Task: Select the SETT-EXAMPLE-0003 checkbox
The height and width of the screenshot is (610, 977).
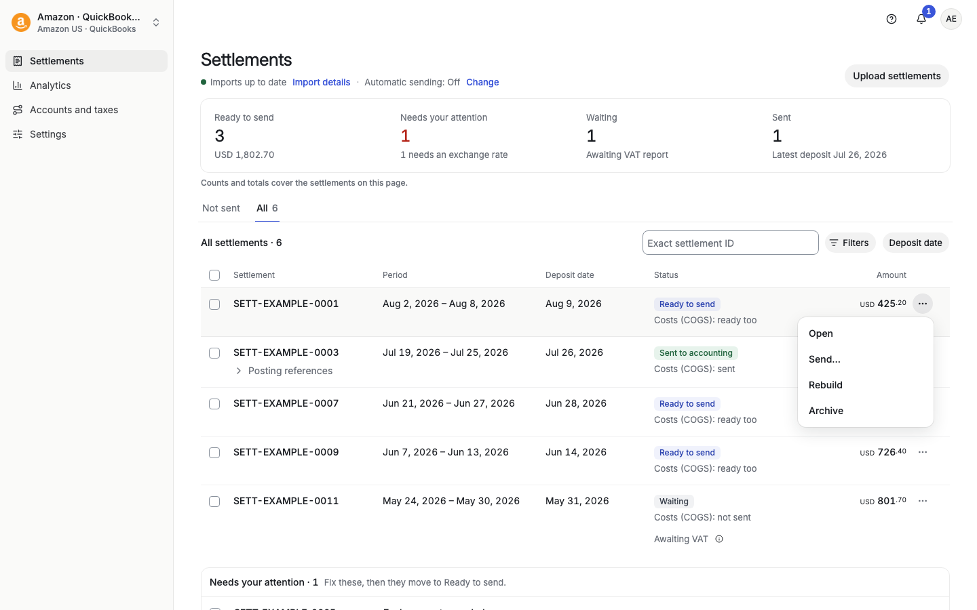Action: 214,353
